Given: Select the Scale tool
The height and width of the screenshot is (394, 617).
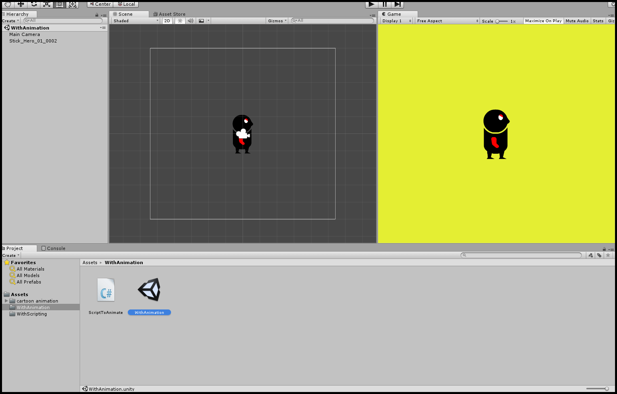Looking at the screenshot, I should 46,4.
